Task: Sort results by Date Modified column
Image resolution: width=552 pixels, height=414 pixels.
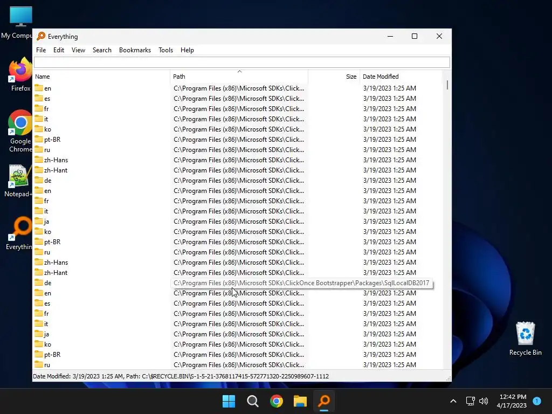Action: coord(401,77)
